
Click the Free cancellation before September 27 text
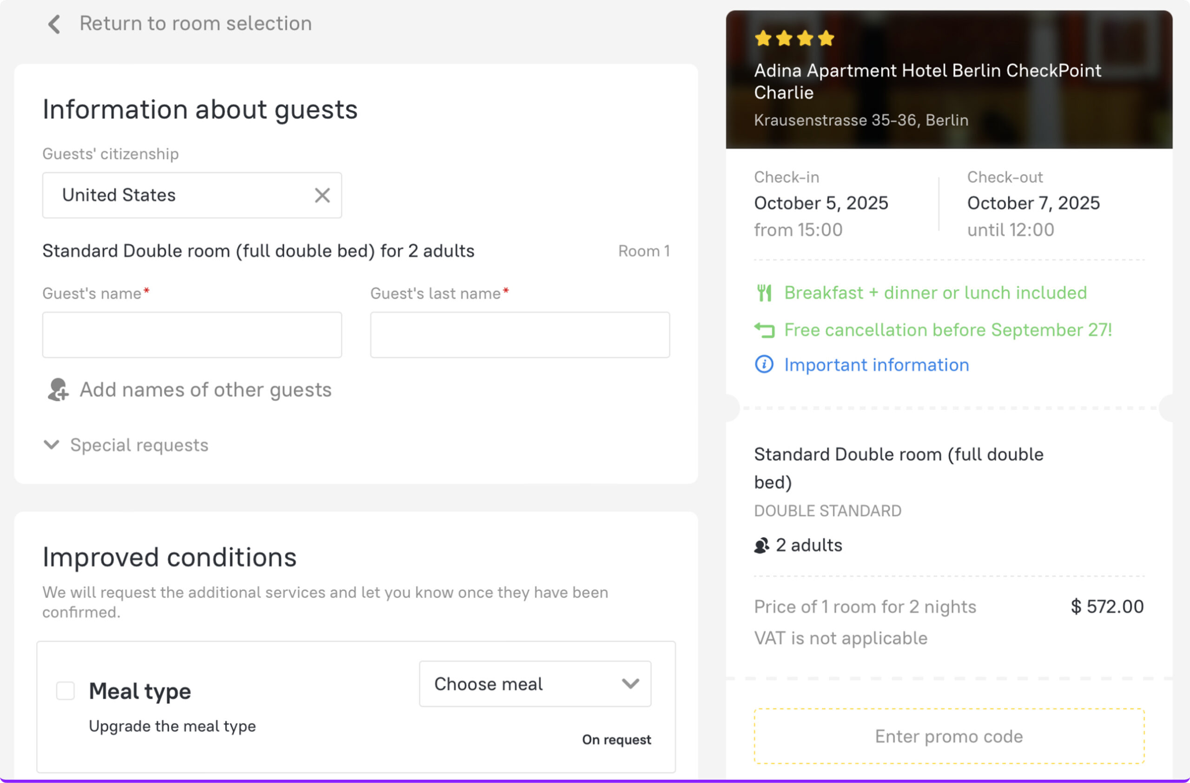coord(947,330)
